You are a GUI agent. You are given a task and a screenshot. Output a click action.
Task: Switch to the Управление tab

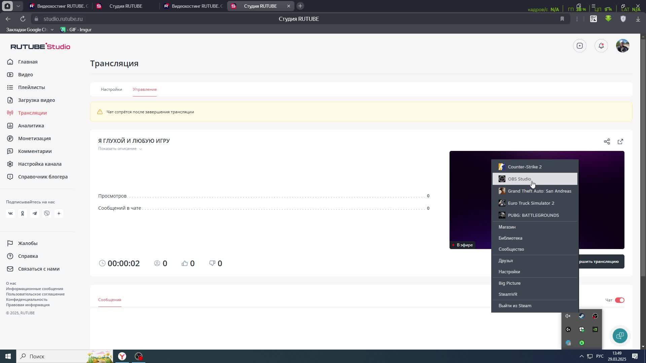pyautogui.click(x=145, y=89)
